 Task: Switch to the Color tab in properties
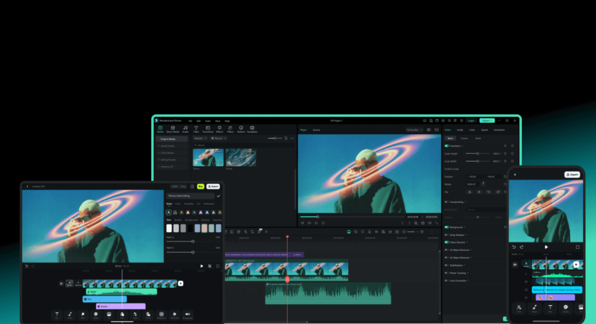pos(472,130)
